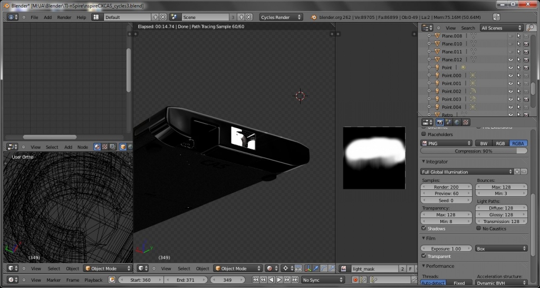Screen dimensions: 540x288
Task: Open the PNG file format dropdown
Action: pyautogui.click(x=446, y=143)
